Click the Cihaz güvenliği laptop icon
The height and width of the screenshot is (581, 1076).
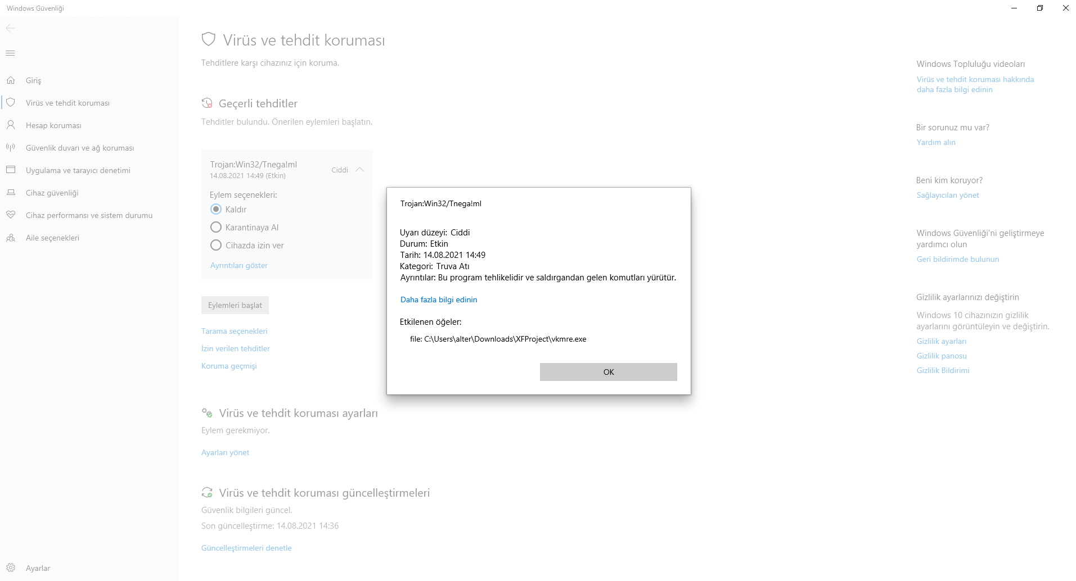pos(11,192)
